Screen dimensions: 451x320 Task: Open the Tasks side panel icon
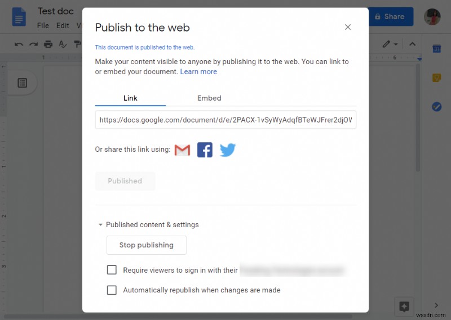436,107
